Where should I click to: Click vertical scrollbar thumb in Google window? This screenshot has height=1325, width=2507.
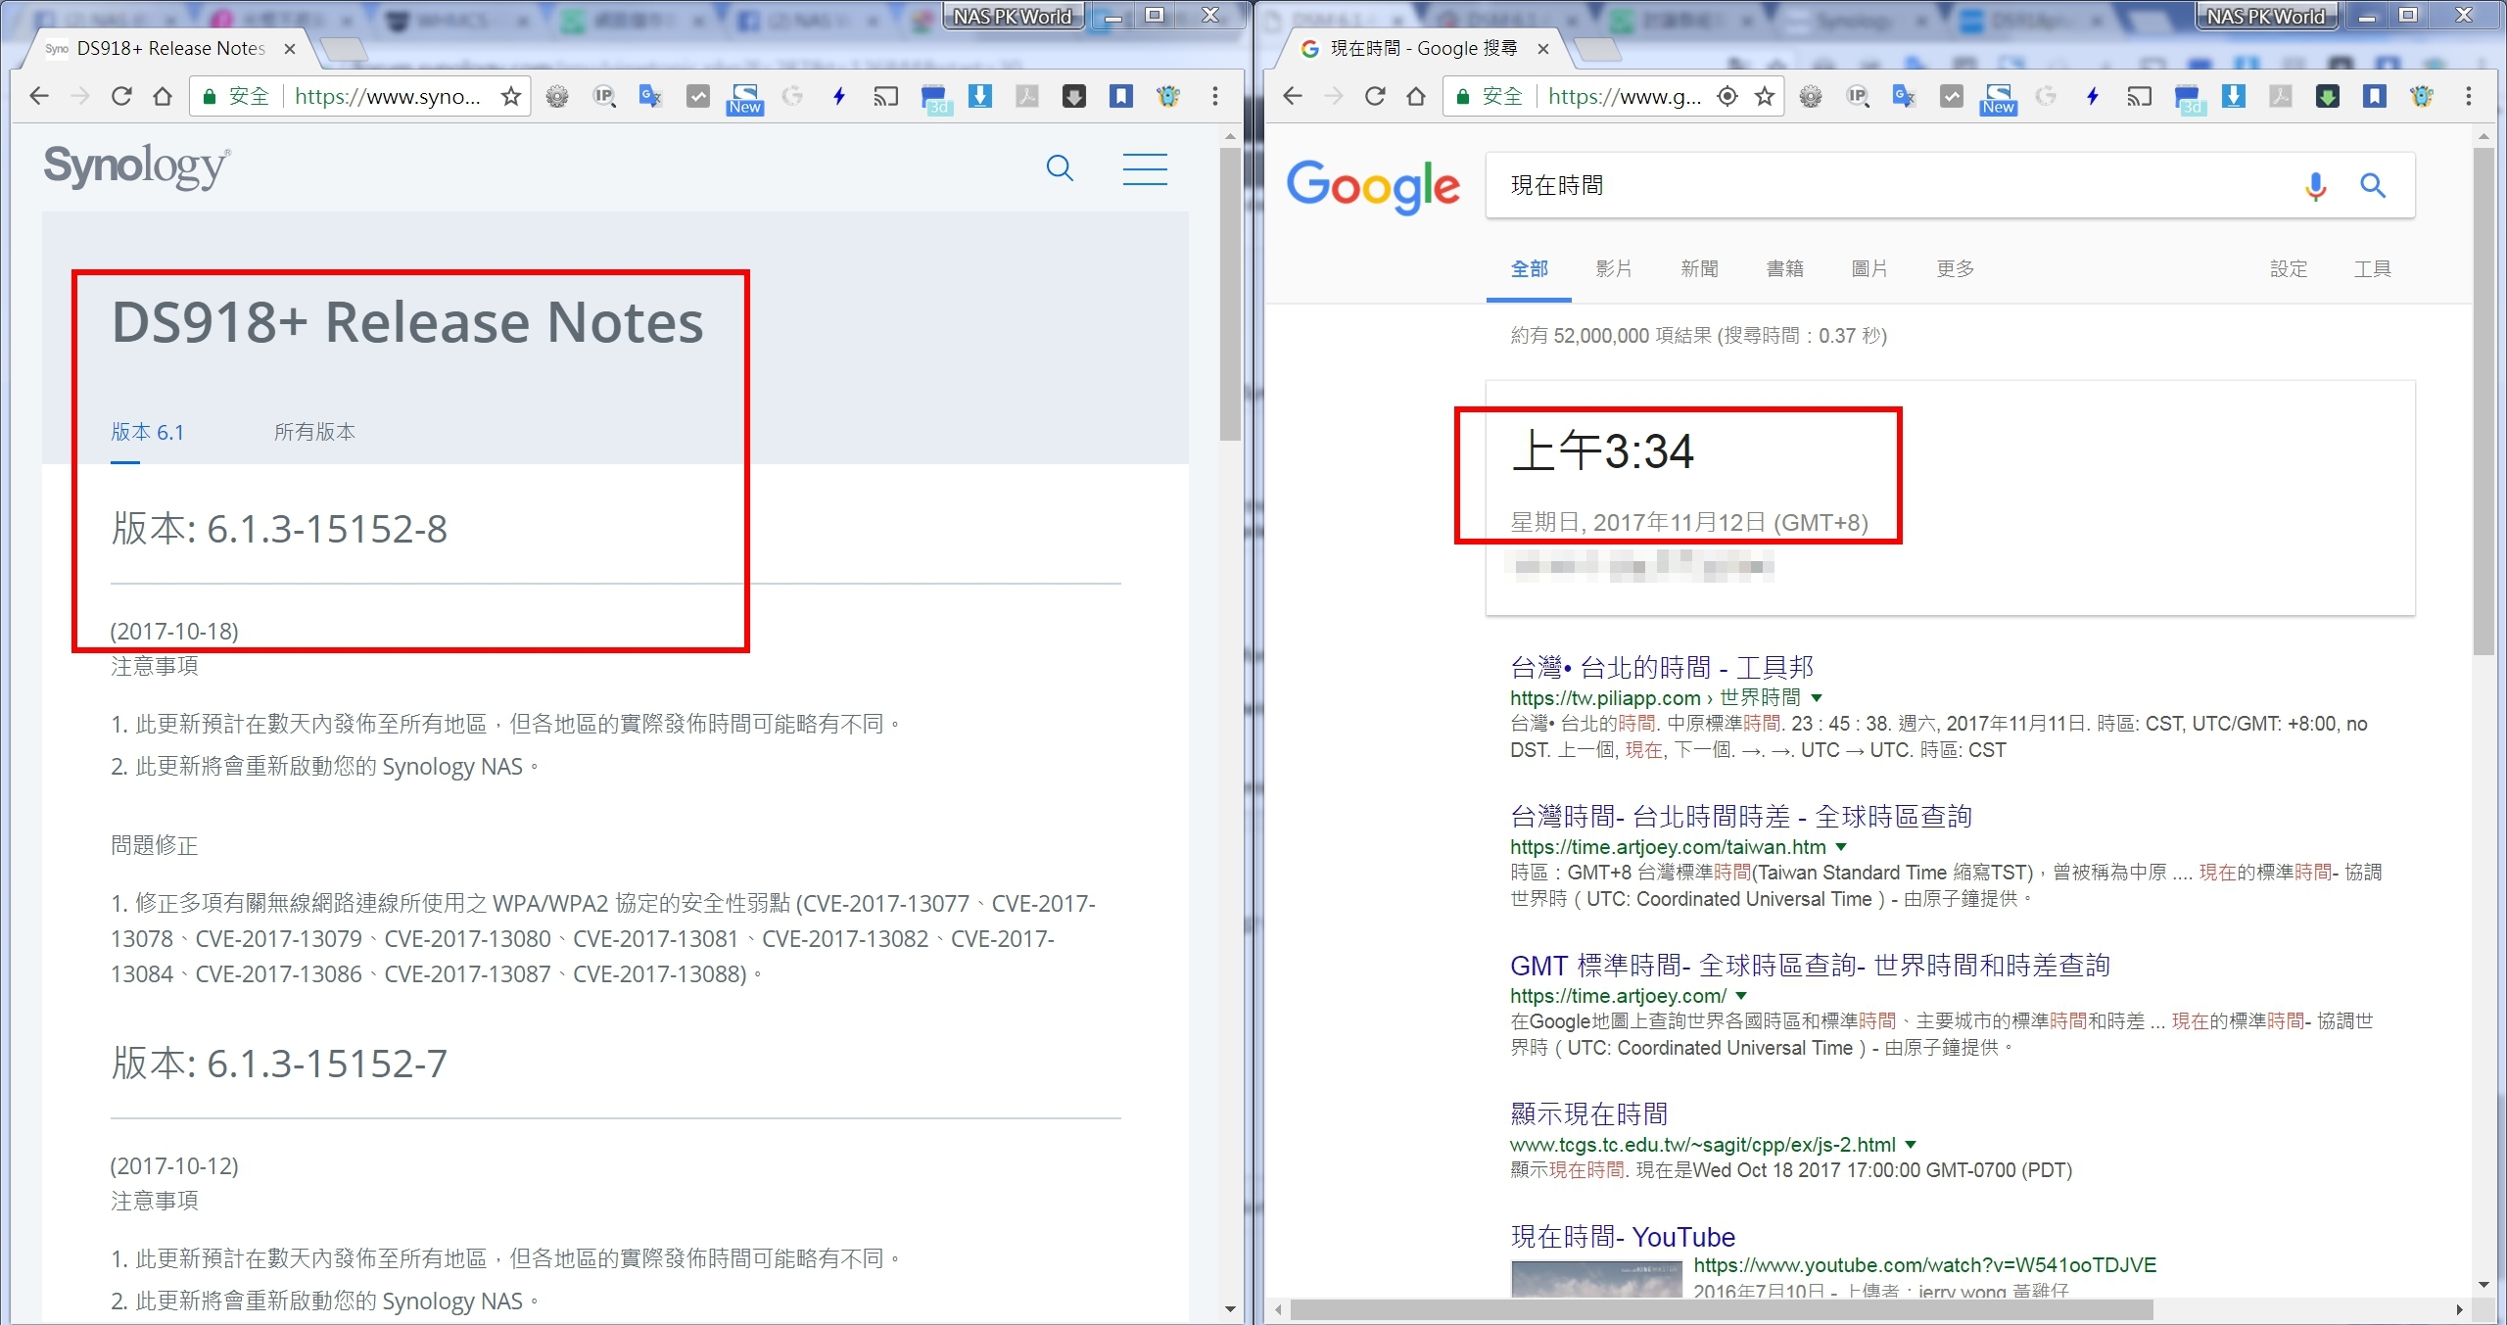coord(2483,400)
